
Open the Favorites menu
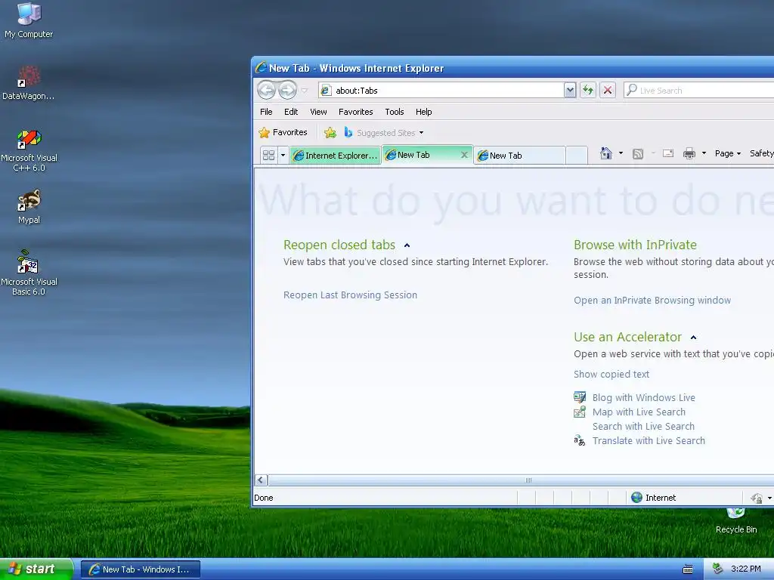coord(355,112)
